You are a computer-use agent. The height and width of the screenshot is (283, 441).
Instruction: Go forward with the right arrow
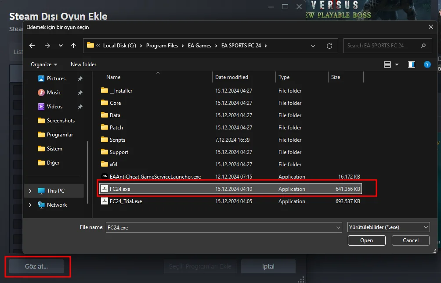pyautogui.click(x=47, y=46)
